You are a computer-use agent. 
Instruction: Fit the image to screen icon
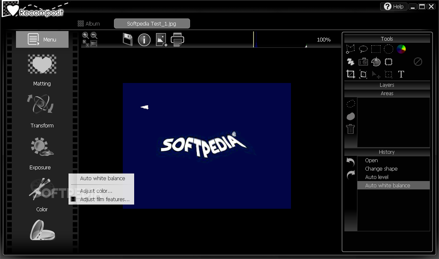(94, 44)
